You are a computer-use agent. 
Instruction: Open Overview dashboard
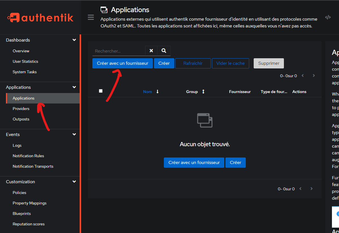(21, 51)
